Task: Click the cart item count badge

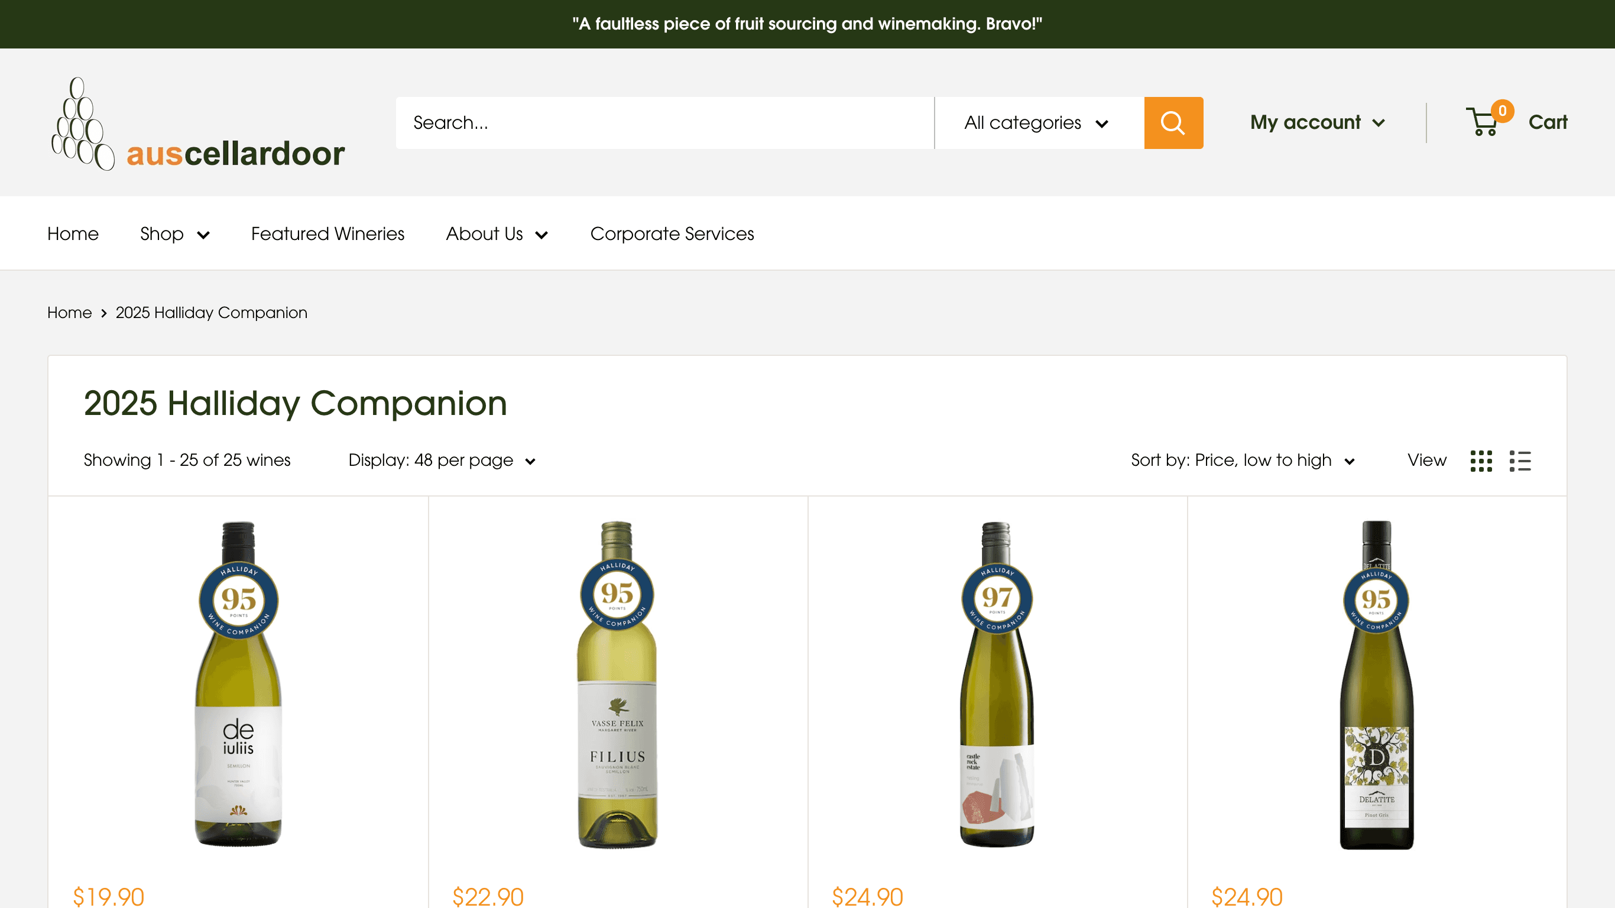Action: pyautogui.click(x=1503, y=111)
